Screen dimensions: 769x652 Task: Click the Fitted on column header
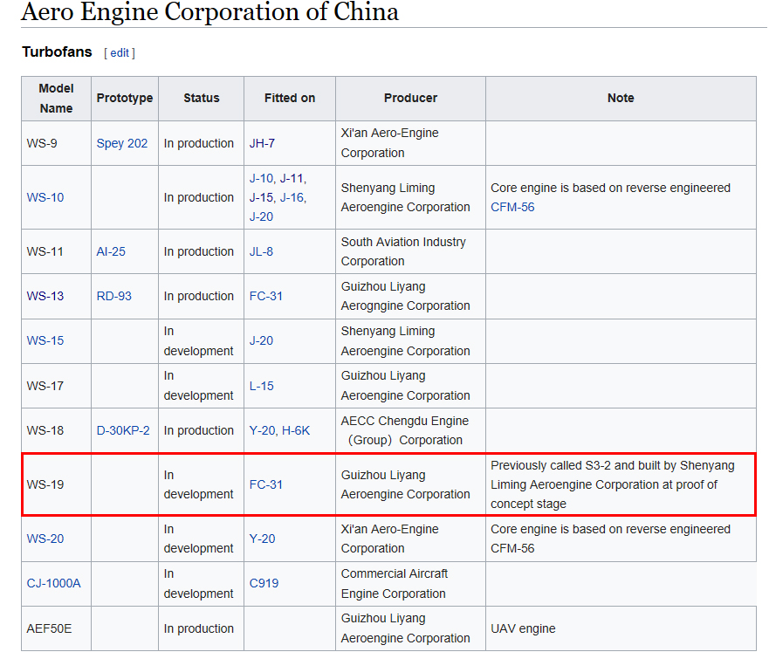(x=289, y=98)
